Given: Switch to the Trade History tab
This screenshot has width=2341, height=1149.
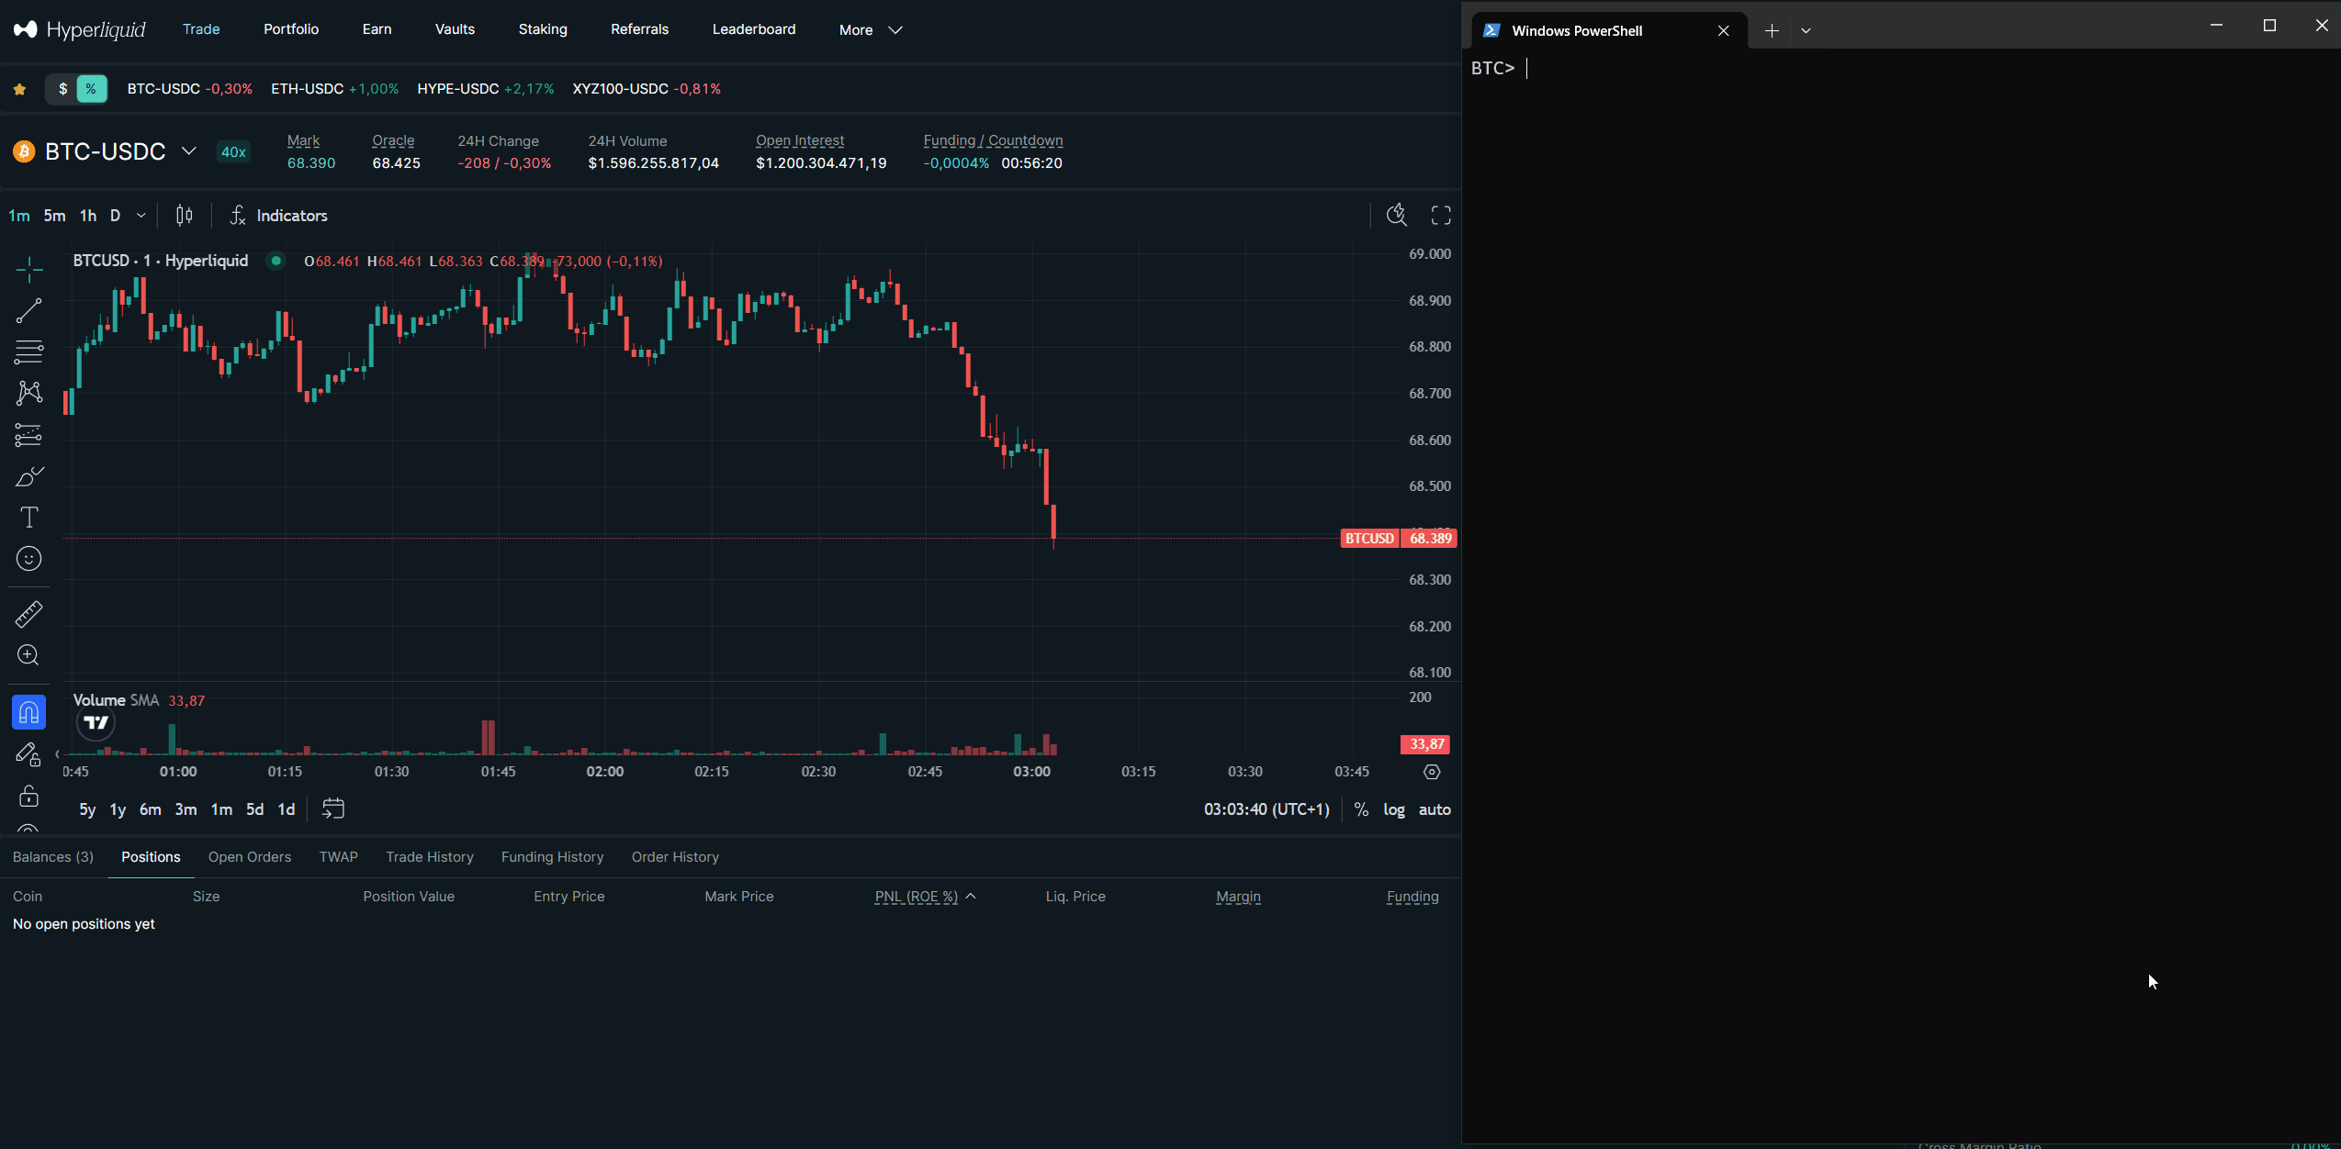Looking at the screenshot, I should 429,856.
